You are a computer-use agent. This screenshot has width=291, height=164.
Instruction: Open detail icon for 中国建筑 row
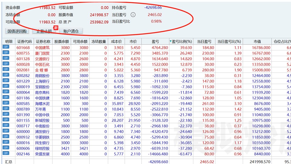pyautogui.click(x=6, y=47)
